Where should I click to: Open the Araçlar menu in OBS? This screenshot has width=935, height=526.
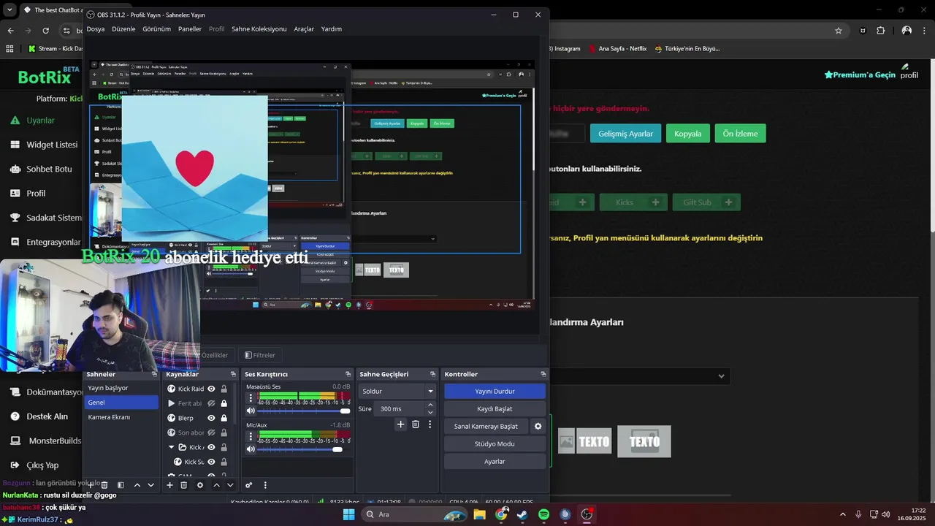point(304,29)
